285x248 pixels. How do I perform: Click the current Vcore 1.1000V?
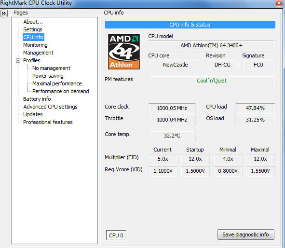point(163,171)
